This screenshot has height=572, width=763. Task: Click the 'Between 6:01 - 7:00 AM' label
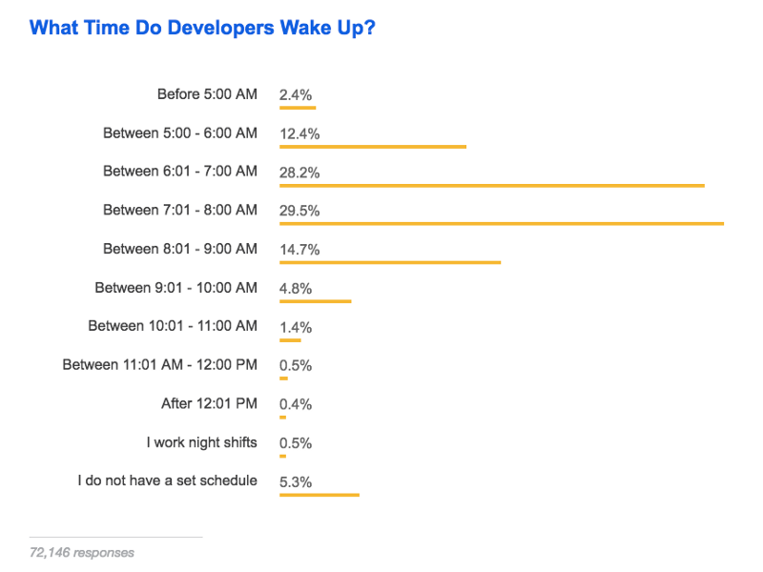pyautogui.click(x=180, y=172)
